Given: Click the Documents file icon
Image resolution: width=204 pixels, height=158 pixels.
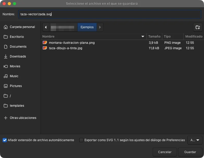Looking at the screenshot, I should [x=6, y=47].
